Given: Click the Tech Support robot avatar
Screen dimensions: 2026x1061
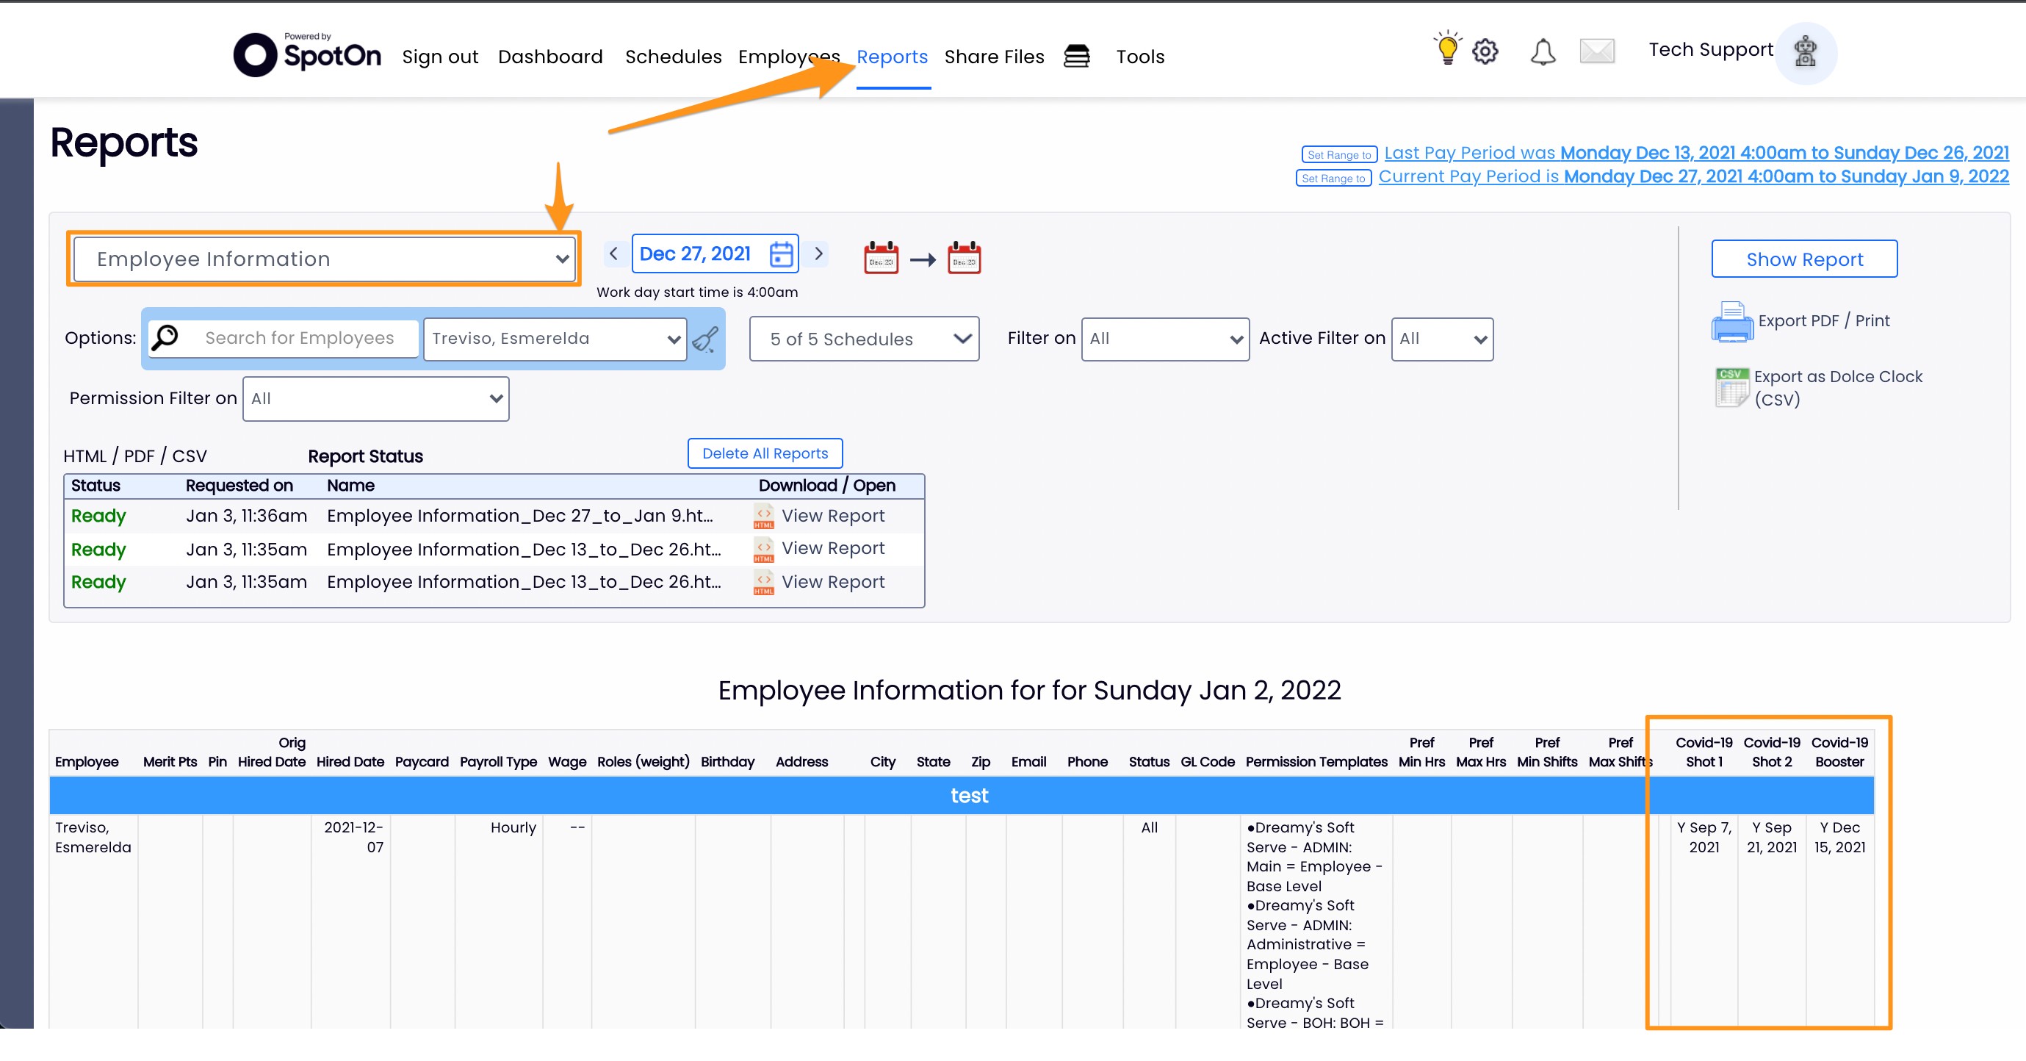Looking at the screenshot, I should coord(1805,52).
